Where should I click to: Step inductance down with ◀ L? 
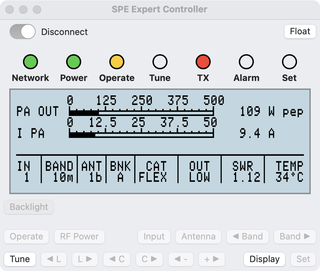click(x=54, y=259)
